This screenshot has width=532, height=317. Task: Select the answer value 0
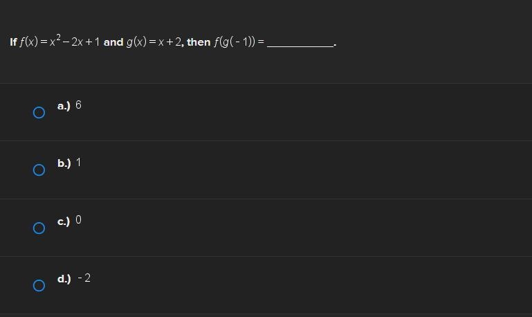coord(78,220)
